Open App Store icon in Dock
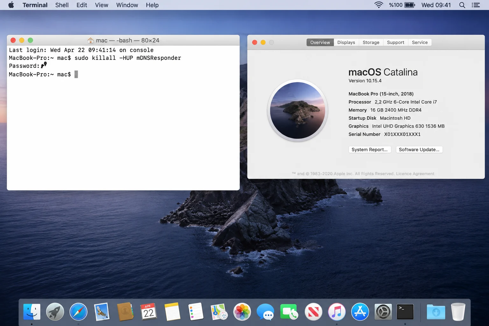The width and height of the screenshot is (489, 326). click(360, 312)
